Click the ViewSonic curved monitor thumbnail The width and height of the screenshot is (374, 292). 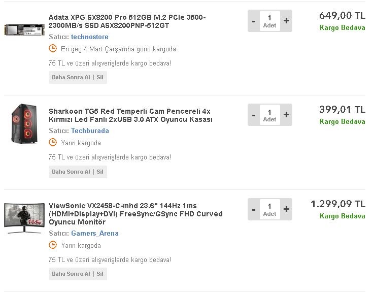click(x=23, y=217)
